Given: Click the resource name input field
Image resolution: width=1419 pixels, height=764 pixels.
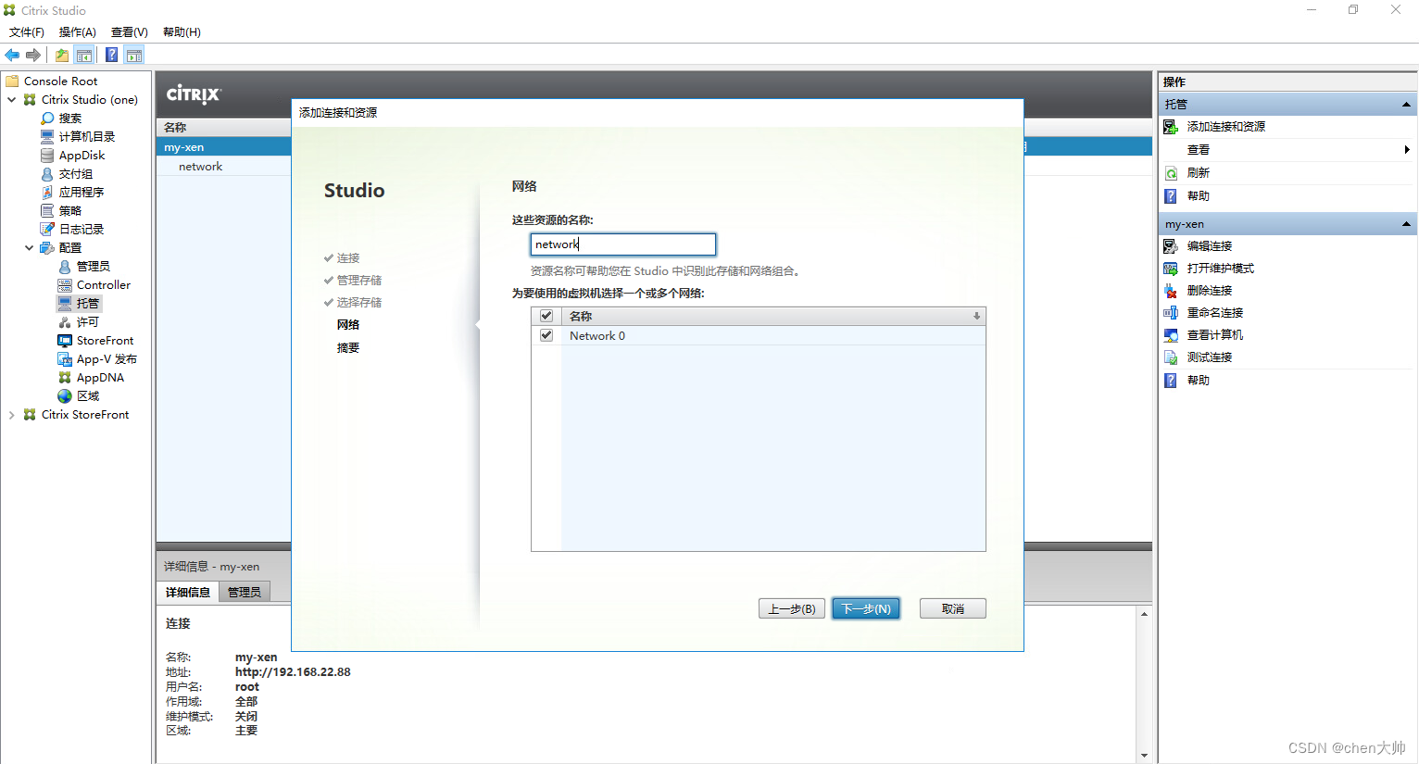Looking at the screenshot, I should [623, 244].
